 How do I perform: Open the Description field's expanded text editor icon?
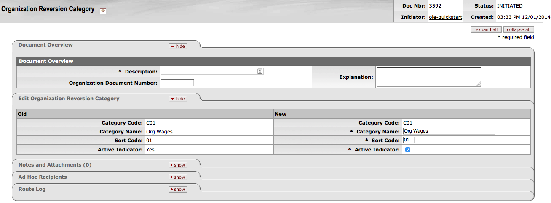[260, 71]
